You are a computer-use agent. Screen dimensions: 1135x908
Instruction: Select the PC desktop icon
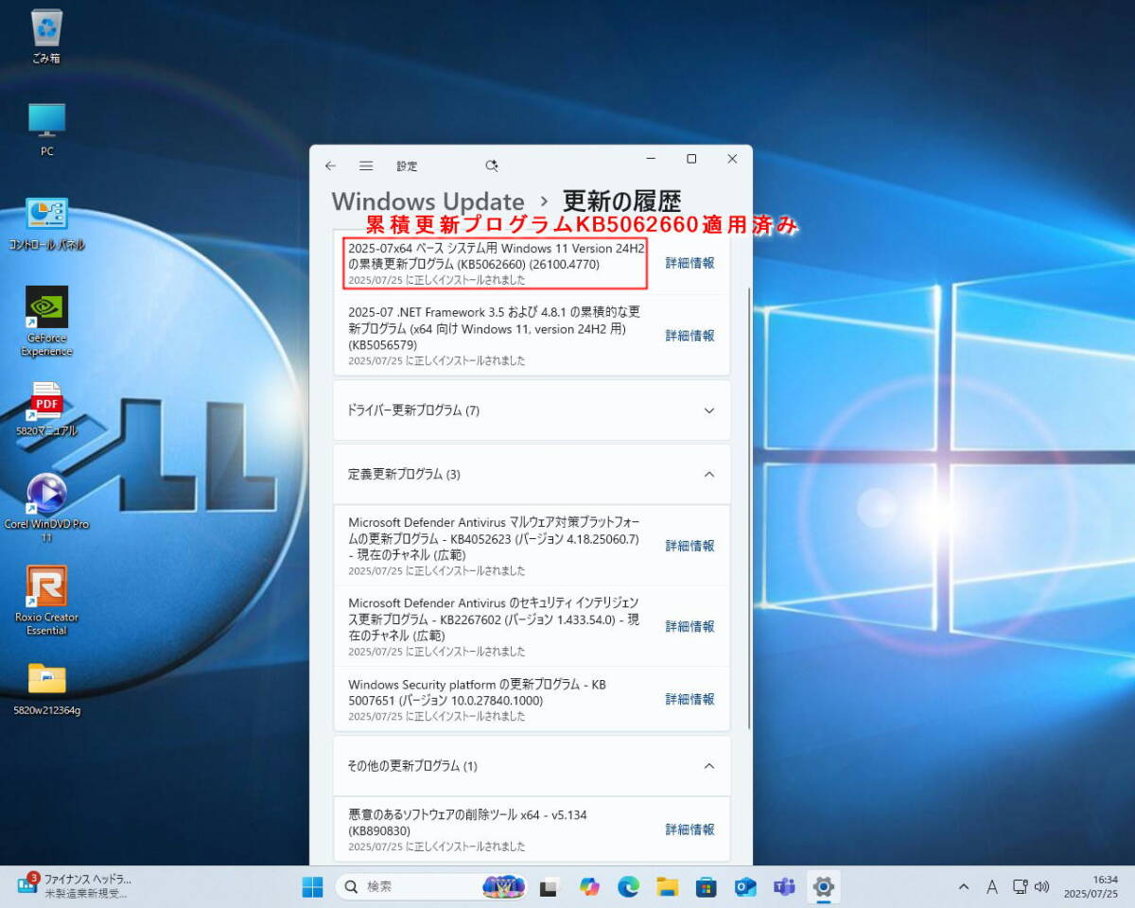(x=46, y=130)
